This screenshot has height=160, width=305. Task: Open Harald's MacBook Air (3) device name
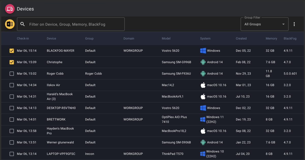pos(60,96)
